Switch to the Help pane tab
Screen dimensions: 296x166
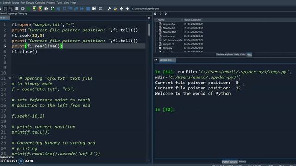237,54
